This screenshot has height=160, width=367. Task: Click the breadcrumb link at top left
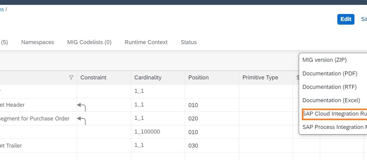[2, 9]
